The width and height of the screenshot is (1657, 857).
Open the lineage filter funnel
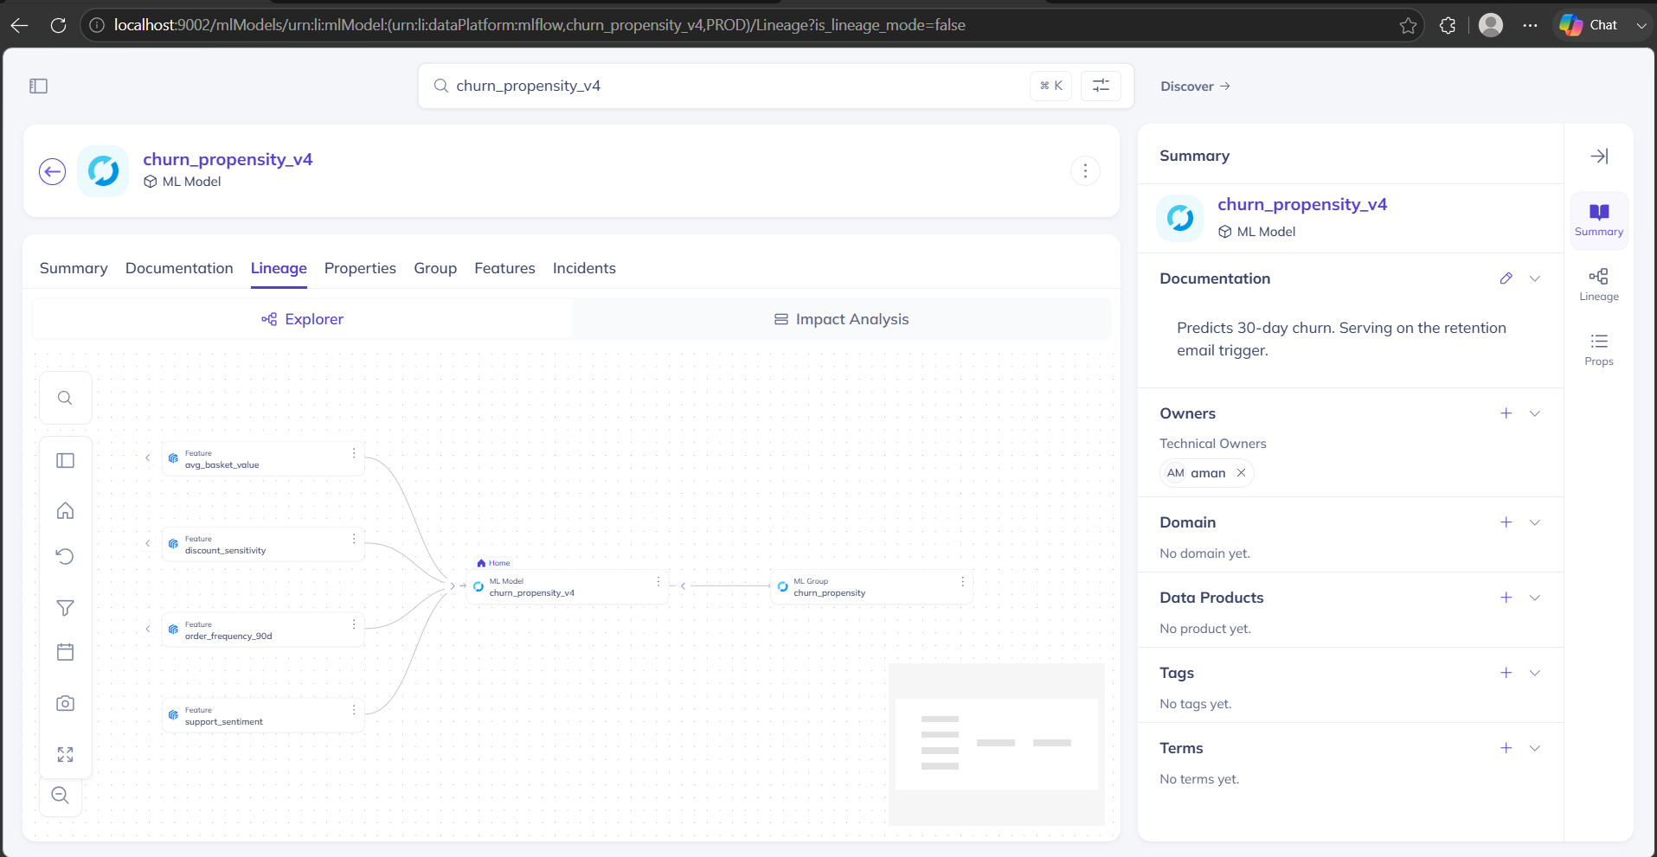(65, 608)
